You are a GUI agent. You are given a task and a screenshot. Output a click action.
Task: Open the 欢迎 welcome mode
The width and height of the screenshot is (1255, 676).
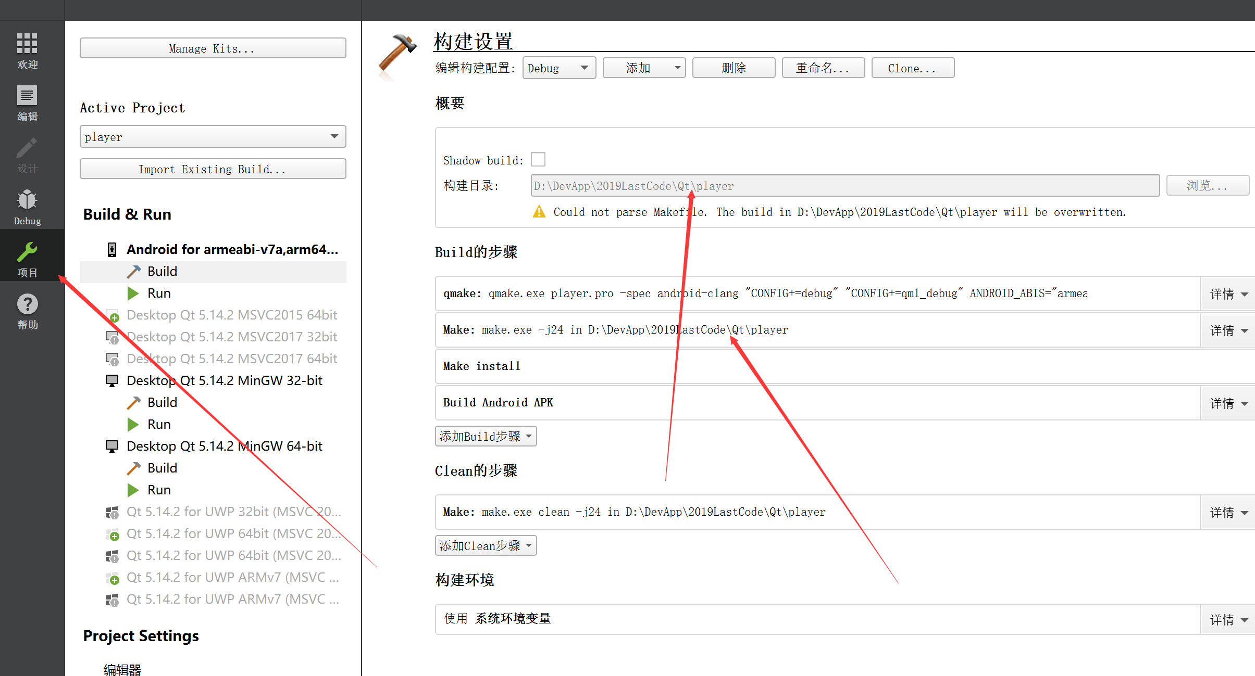pyautogui.click(x=27, y=50)
